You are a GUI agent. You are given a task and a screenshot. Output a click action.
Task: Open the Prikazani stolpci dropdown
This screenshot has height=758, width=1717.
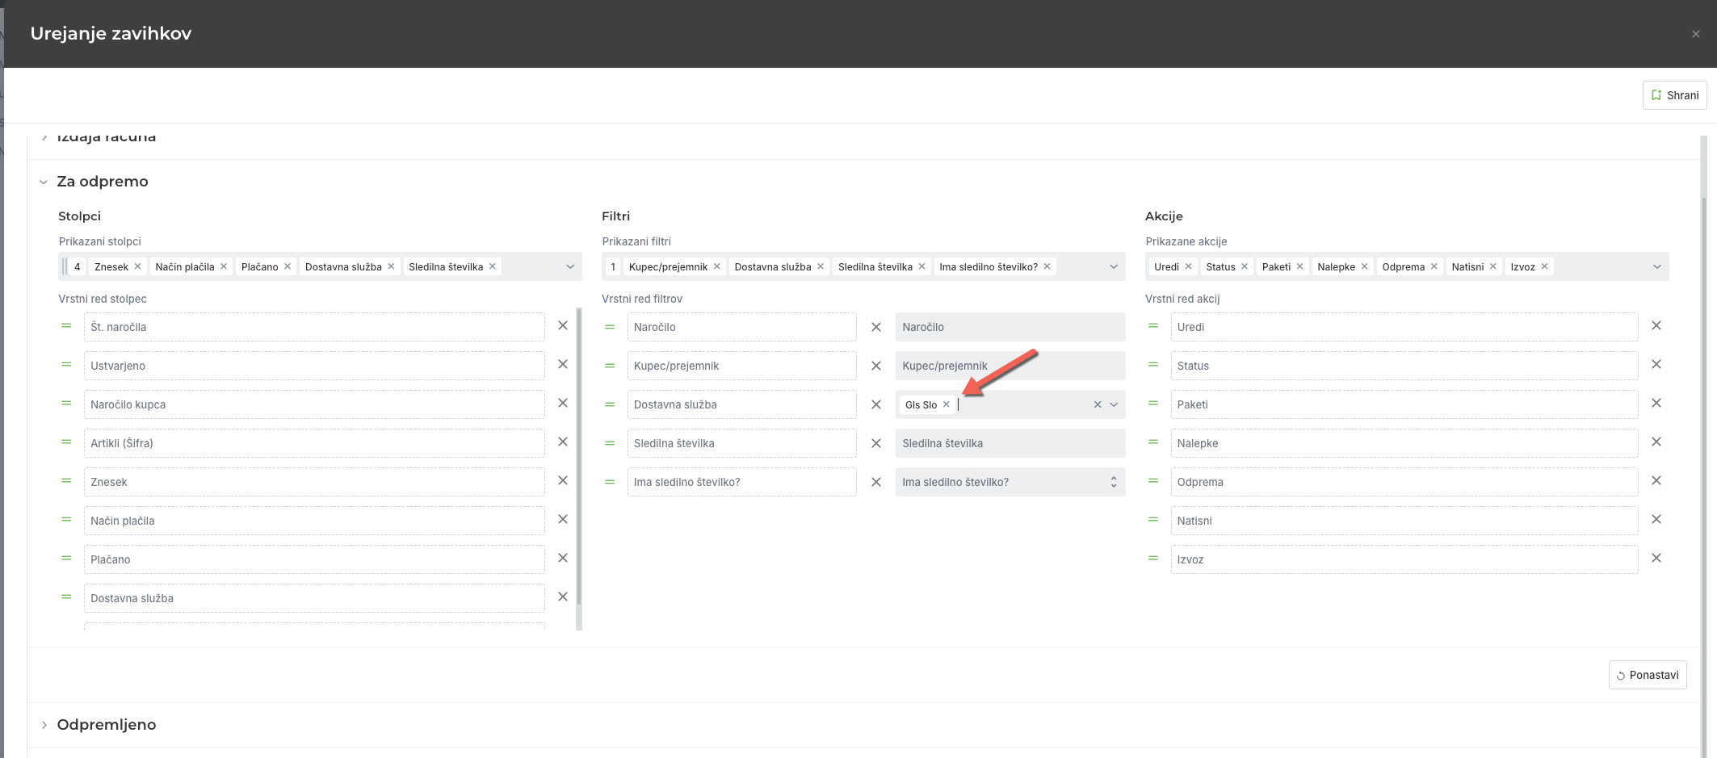click(x=570, y=266)
